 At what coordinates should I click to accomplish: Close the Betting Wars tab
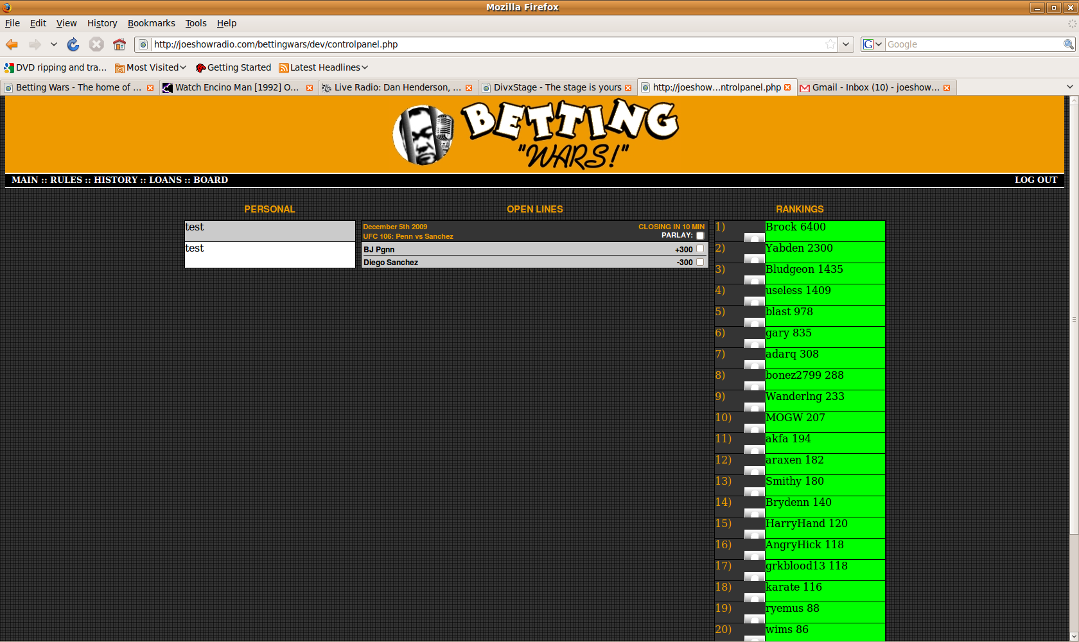point(150,87)
